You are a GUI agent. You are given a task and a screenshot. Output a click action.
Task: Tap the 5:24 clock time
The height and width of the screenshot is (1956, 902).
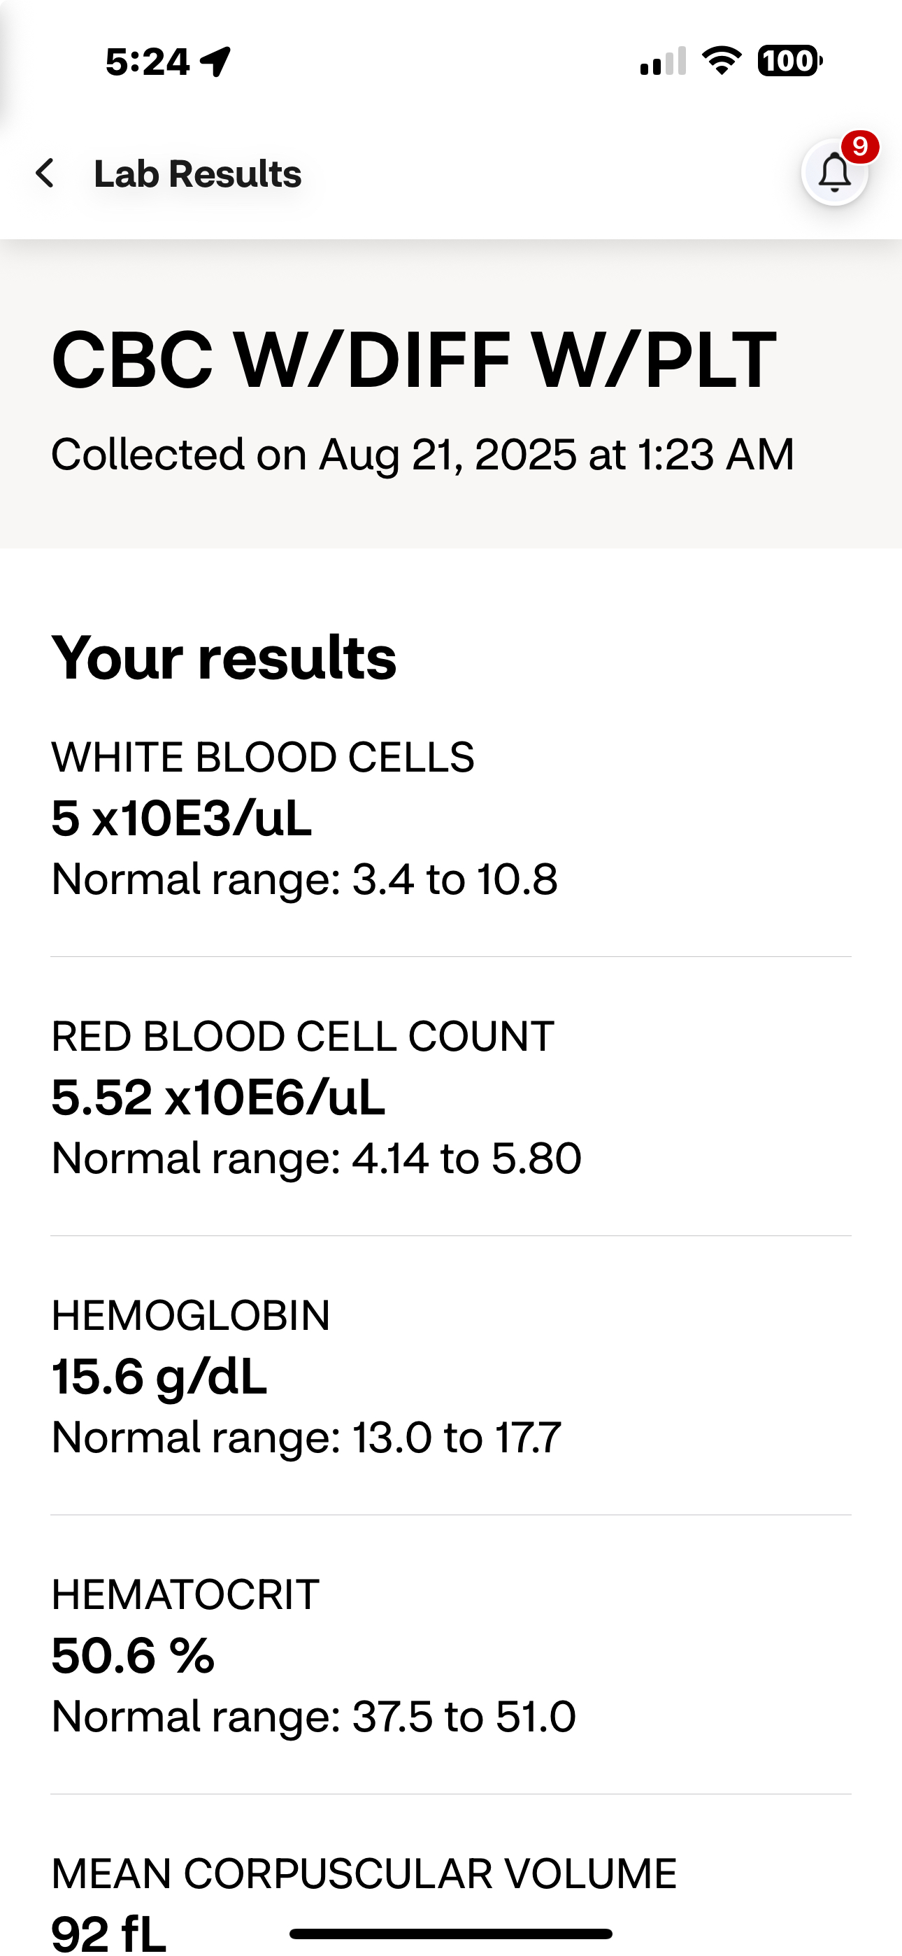tap(148, 62)
